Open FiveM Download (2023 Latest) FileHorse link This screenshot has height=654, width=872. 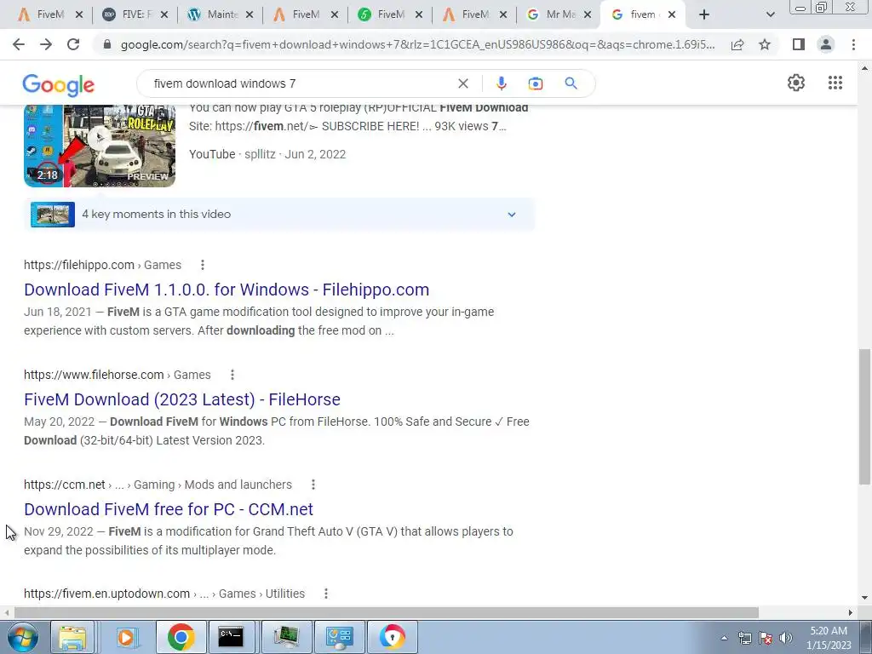182,399
